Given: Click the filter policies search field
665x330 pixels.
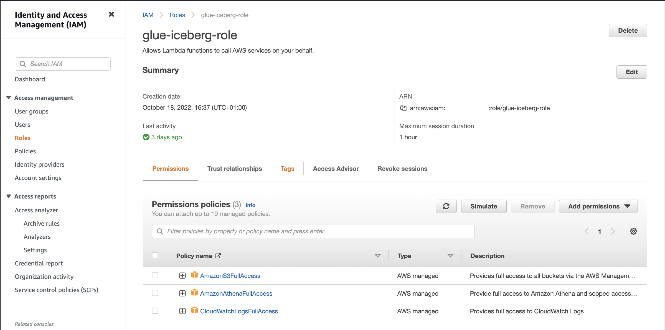Looking at the screenshot, I should (x=313, y=231).
